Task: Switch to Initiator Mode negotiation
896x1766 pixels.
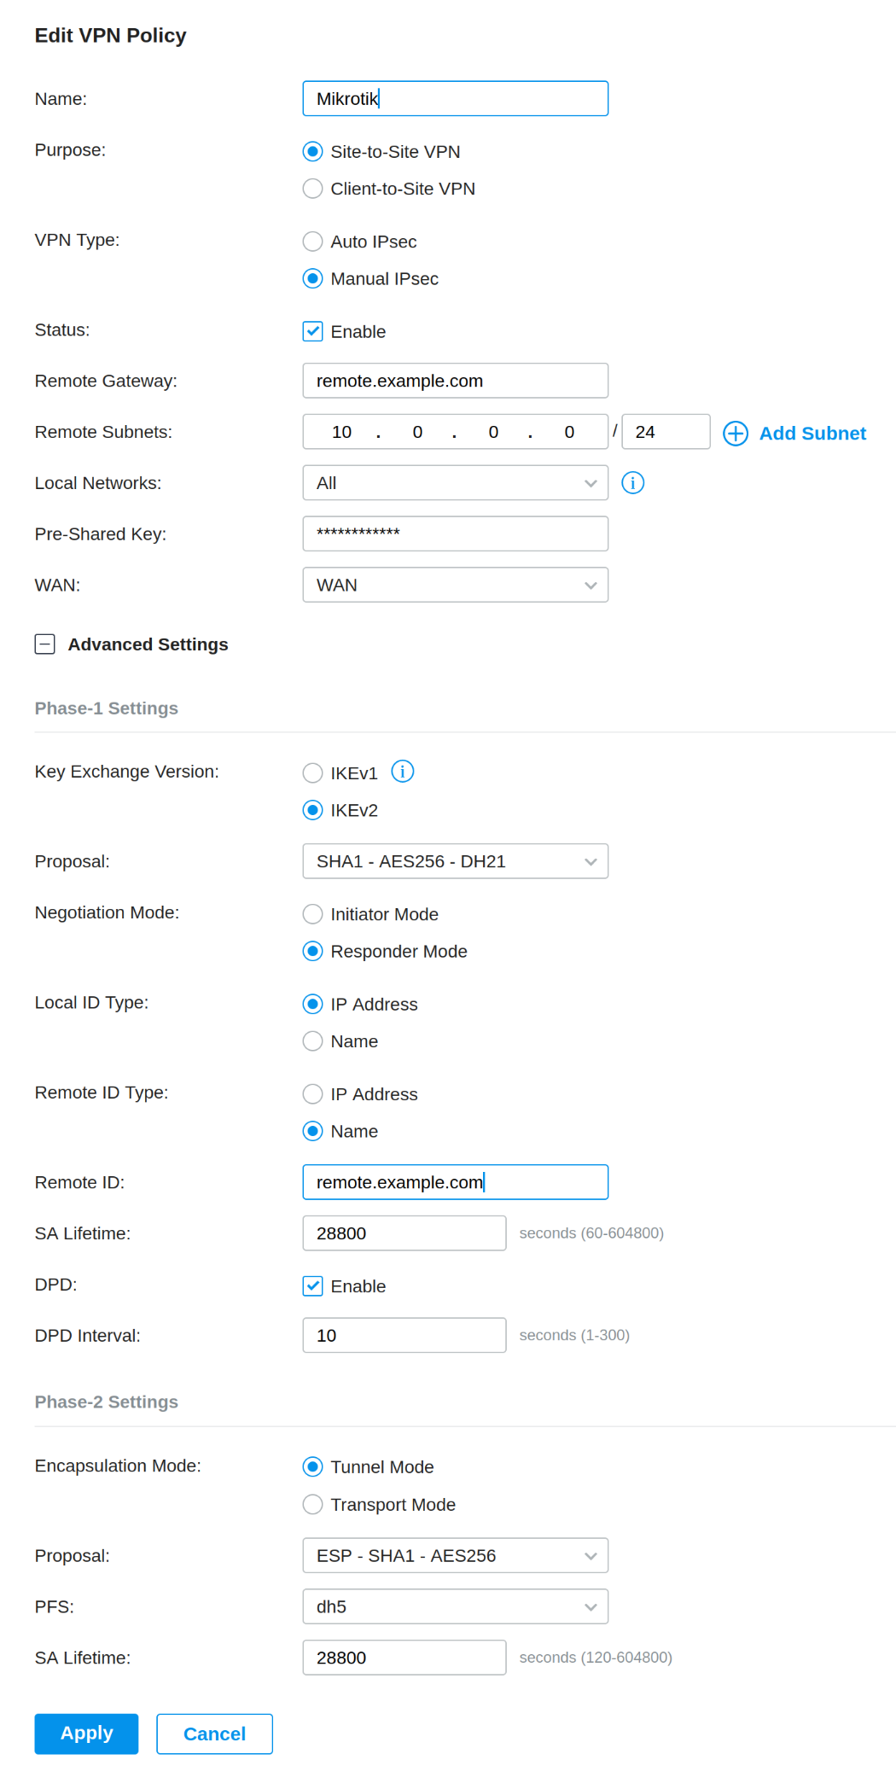Action: [313, 914]
